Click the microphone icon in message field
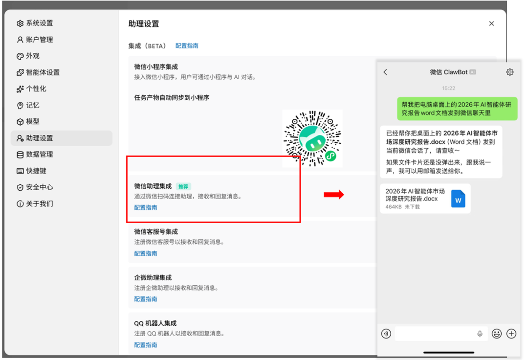Screen dimensions: 528x360 click(480, 334)
